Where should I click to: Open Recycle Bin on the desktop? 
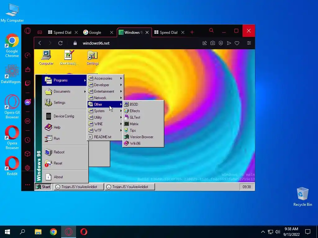pos(302,197)
